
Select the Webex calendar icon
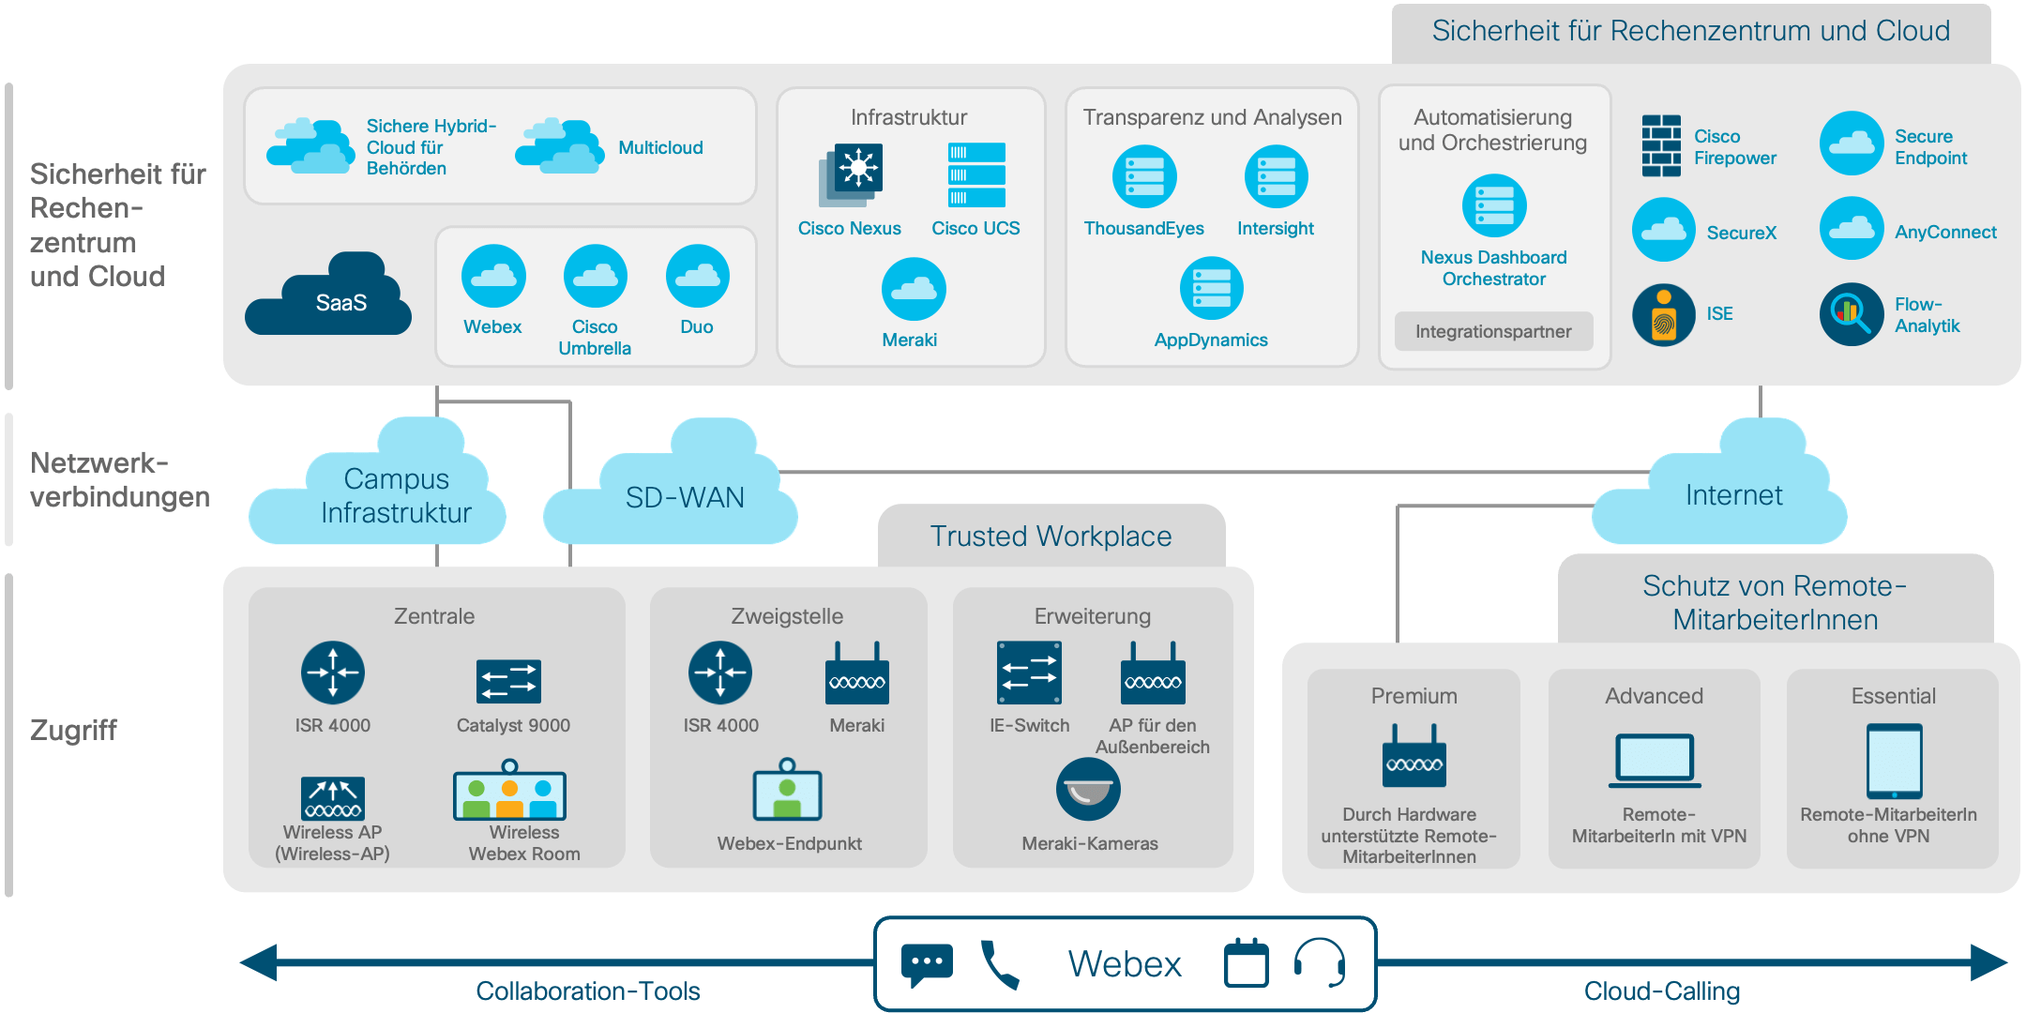(1247, 962)
